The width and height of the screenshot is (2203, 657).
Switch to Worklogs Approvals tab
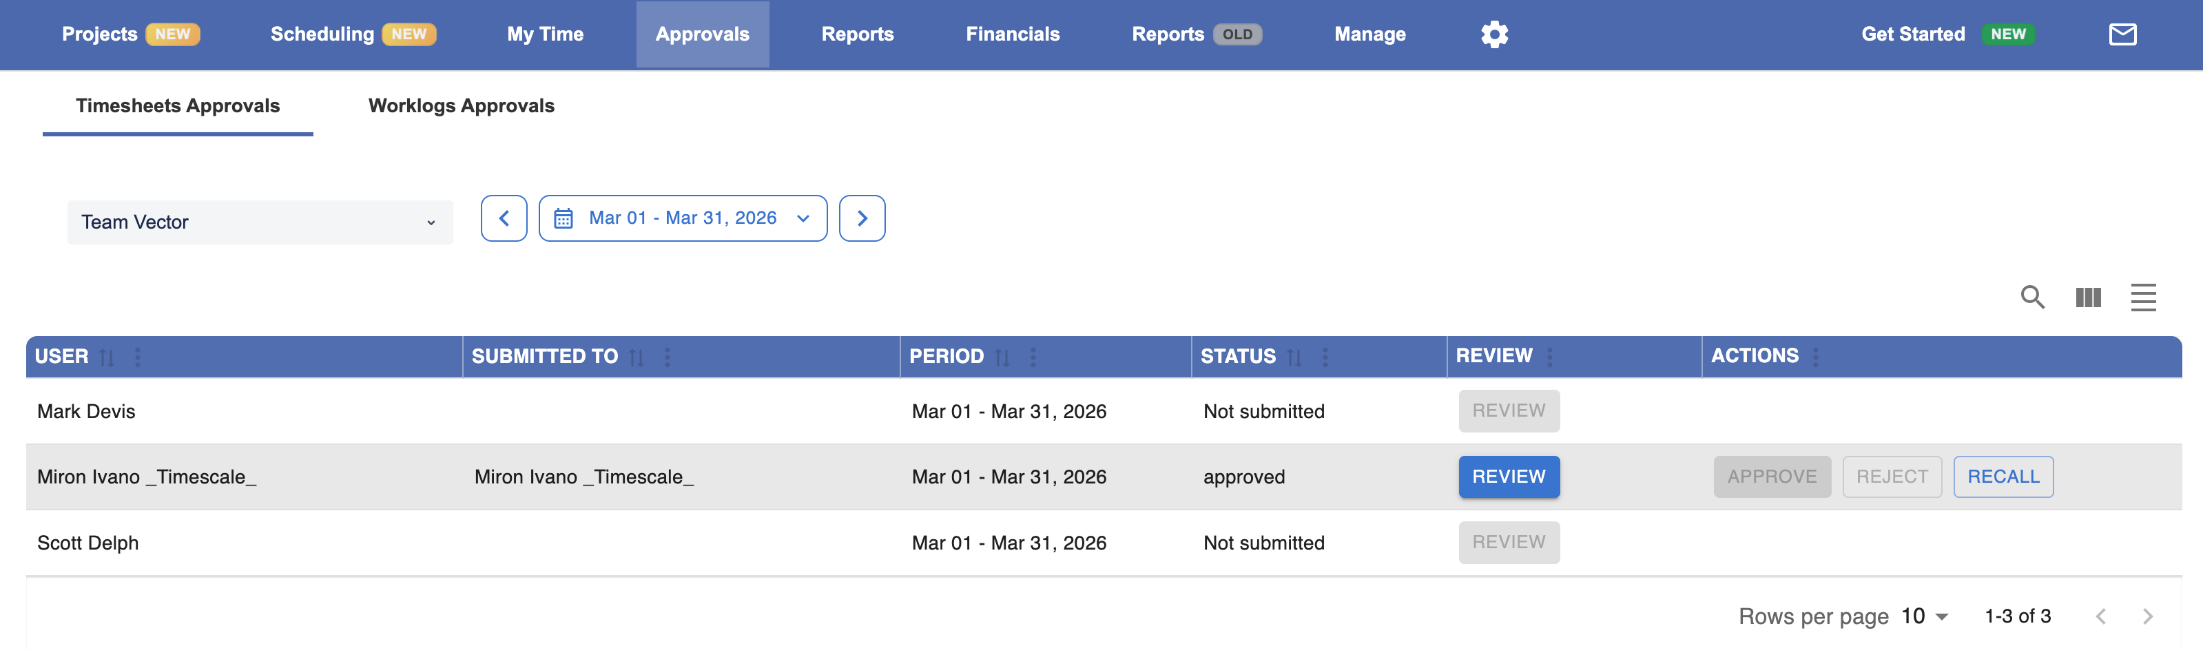pos(461,106)
